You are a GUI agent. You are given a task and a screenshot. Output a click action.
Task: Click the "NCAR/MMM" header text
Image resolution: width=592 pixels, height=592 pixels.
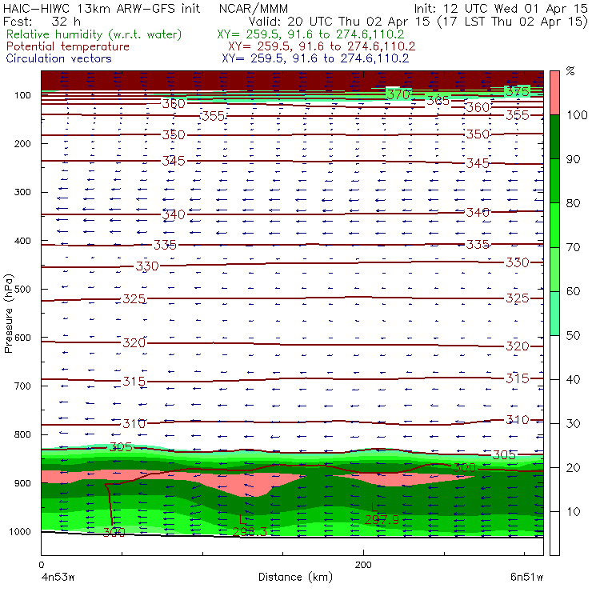pyautogui.click(x=254, y=8)
